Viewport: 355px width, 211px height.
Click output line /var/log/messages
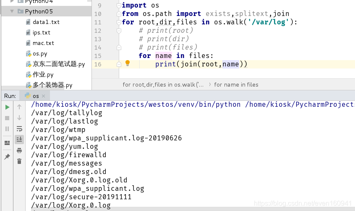(x=67, y=163)
